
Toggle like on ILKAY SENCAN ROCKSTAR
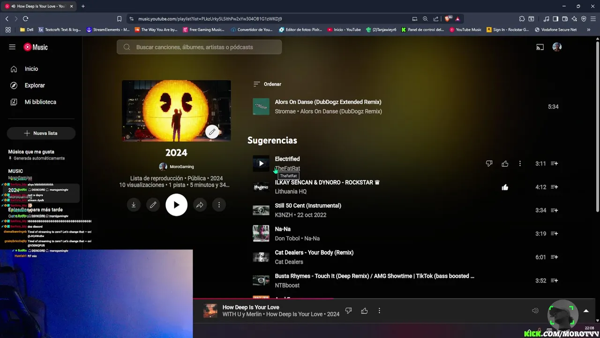[505, 187]
